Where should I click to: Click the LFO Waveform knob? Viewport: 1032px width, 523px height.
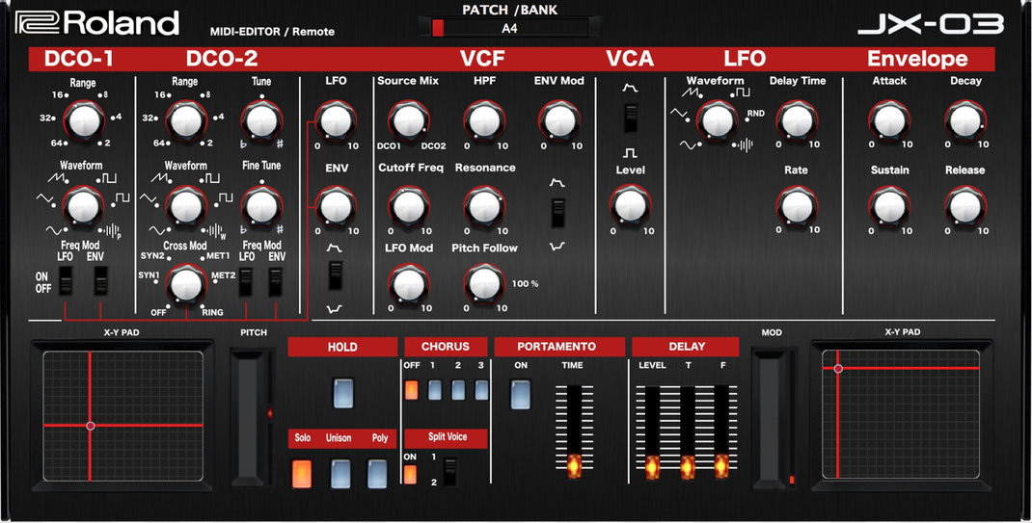717,121
